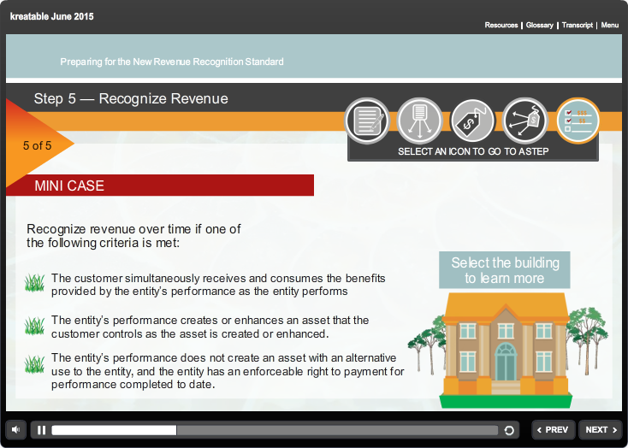Show the Transcript
The image size is (628, 448).
point(578,25)
